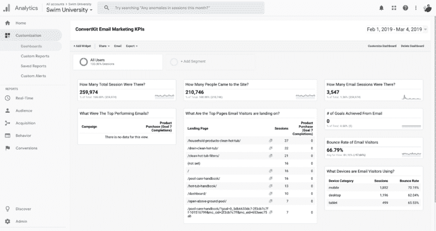The width and height of the screenshot is (436, 231).
Task: Click the desktop device category row
Action: [x=374, y=195]
